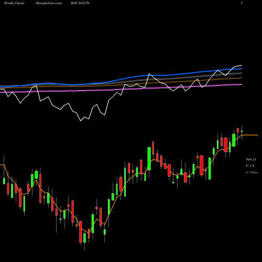Click the "in 0 Days" text
Image resolution: width=262 pixels, height=262 pixels.
(x=252, y=172)
